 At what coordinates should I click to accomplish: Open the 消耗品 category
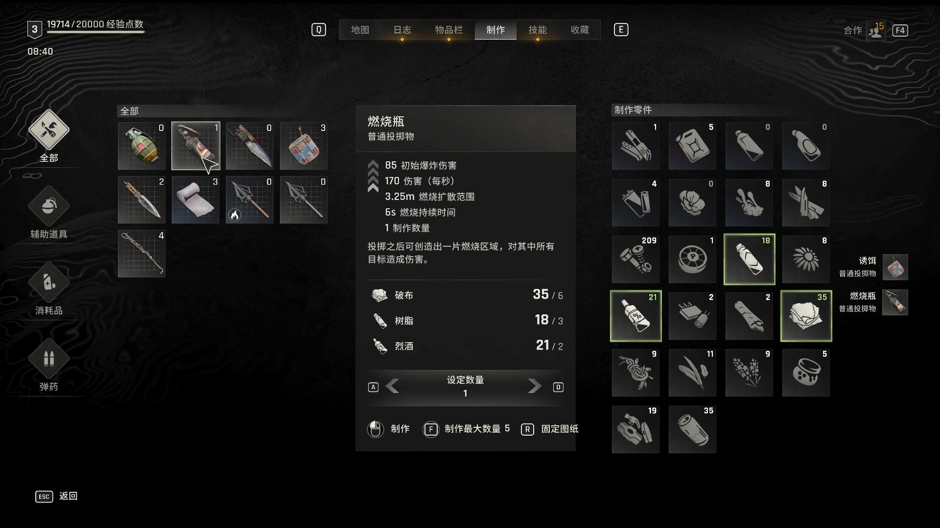(x=48, y=289)
